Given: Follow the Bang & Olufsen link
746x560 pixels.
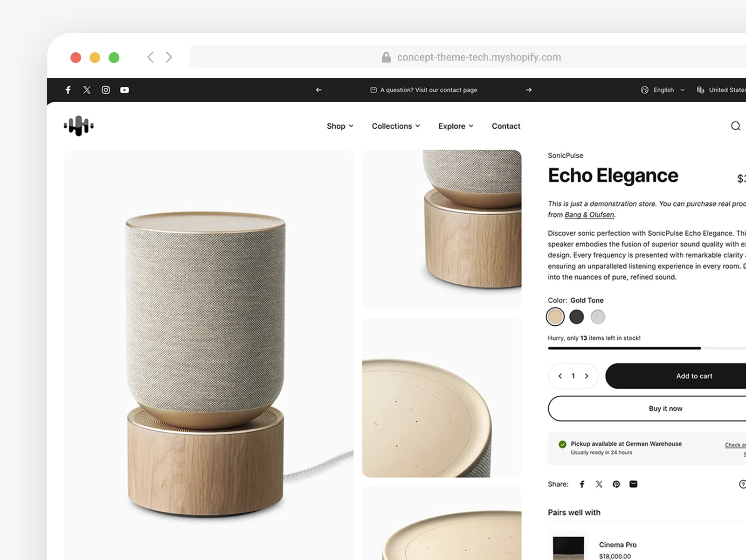Looking at the screenshot, I should tap(589, 215).
